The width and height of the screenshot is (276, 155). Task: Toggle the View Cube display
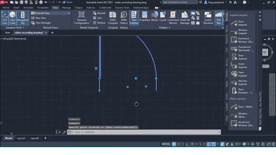click(x=13, y=18)
